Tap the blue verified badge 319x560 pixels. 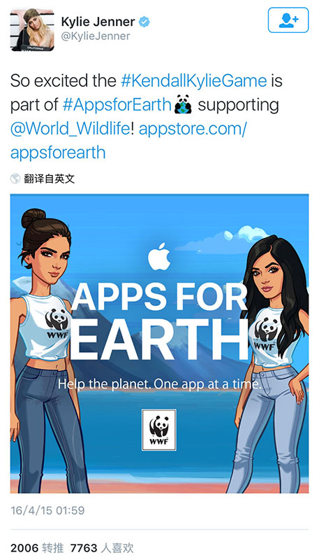[x=144, y=22]
